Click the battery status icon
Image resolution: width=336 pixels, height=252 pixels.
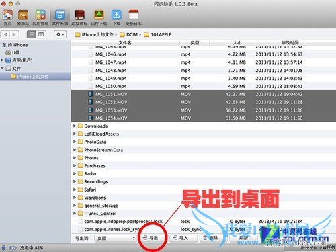13,248
